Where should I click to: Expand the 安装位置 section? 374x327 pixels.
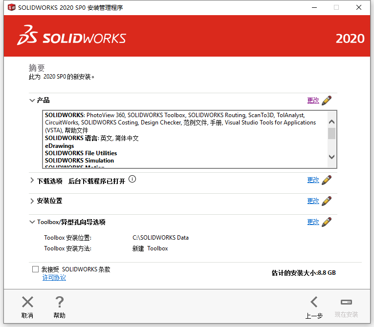click(x=32, y=201)
